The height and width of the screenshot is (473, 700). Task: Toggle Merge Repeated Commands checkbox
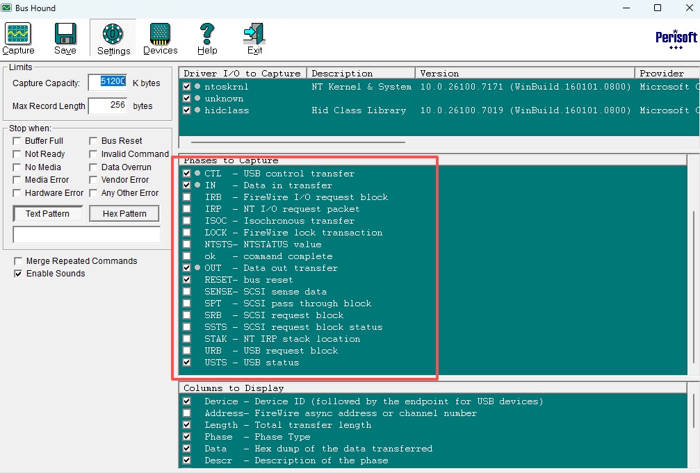(18, 261)
